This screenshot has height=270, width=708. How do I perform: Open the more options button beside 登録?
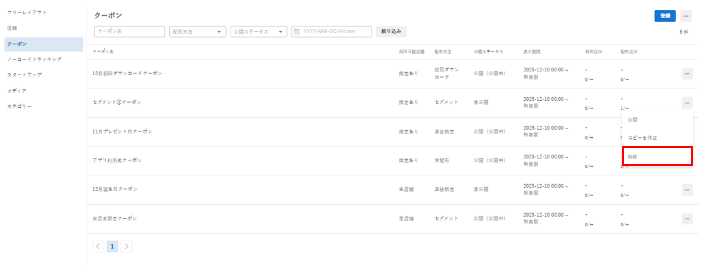686,16
